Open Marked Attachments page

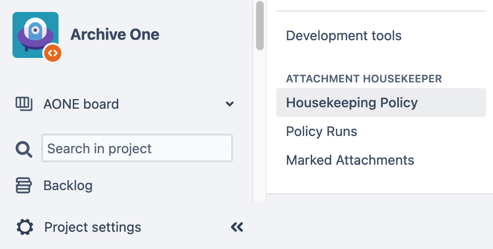click(350, 160)
